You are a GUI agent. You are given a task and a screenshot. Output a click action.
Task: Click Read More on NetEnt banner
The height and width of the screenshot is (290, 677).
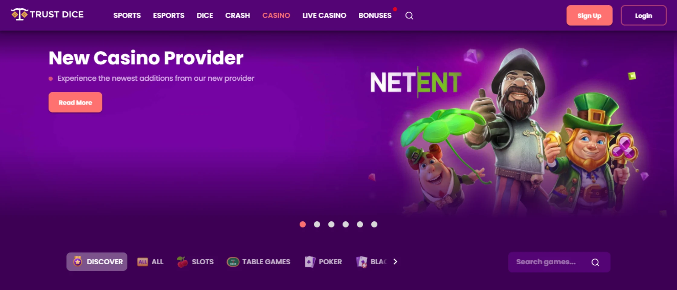75,102
